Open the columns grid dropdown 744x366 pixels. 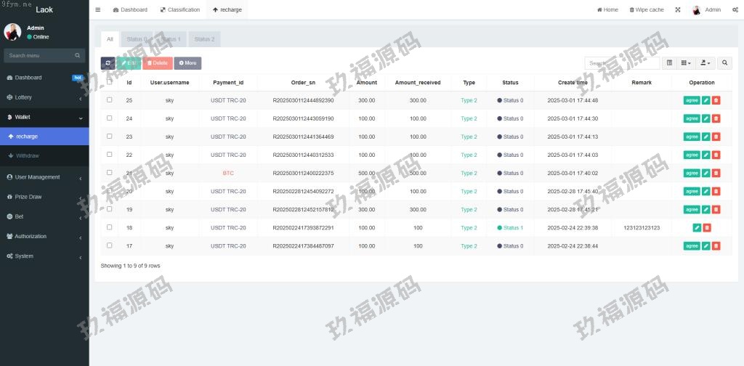point(685,63)
